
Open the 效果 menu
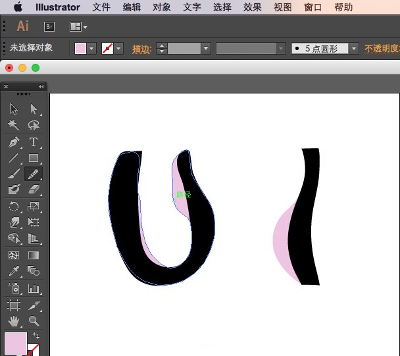253,7
